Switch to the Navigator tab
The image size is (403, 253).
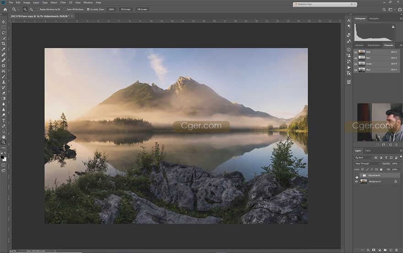(x=374, y=18)
